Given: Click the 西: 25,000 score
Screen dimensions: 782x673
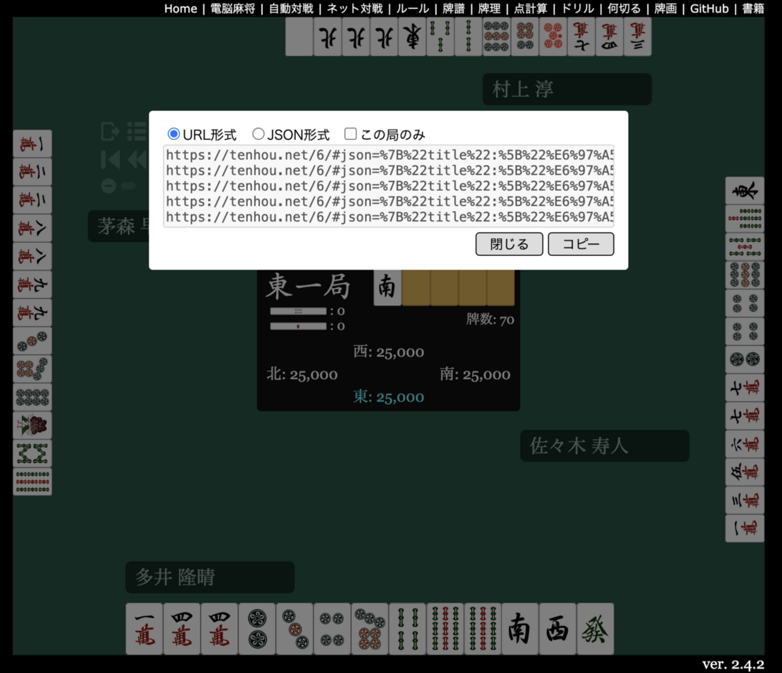Looking at the screenshot, I should pyautogui.click(x=389, y=352).
